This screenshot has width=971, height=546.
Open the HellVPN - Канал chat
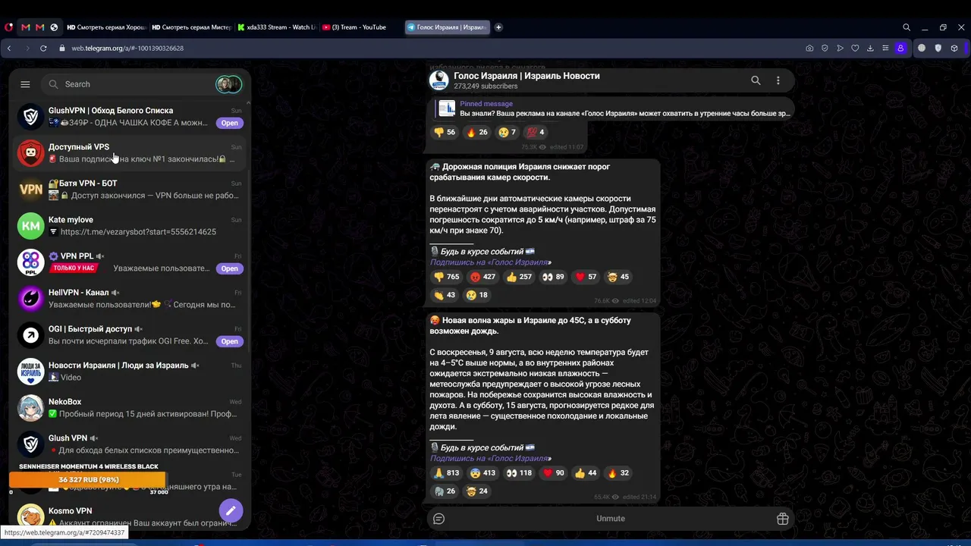click(130, 299)
